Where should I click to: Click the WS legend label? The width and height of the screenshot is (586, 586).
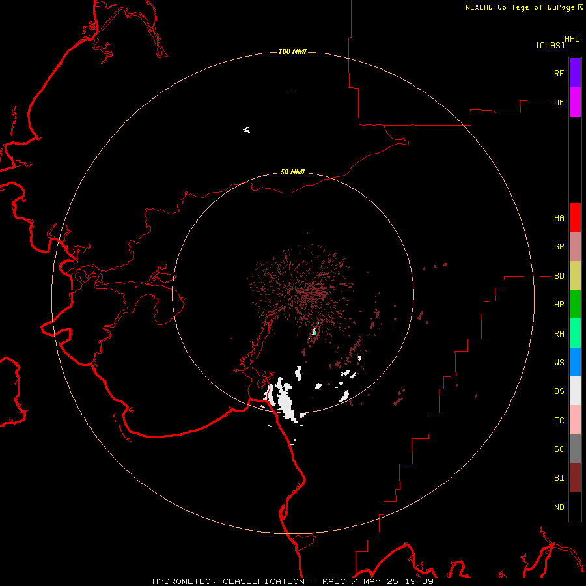559,362
